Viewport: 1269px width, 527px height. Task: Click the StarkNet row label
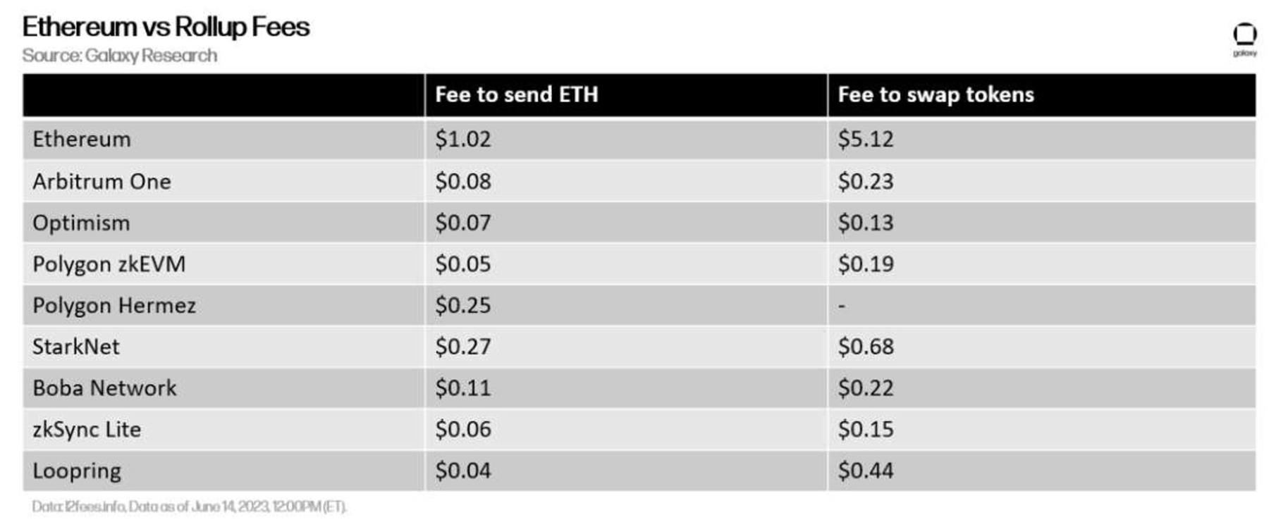pyautogui.click(x=76, y=347)
